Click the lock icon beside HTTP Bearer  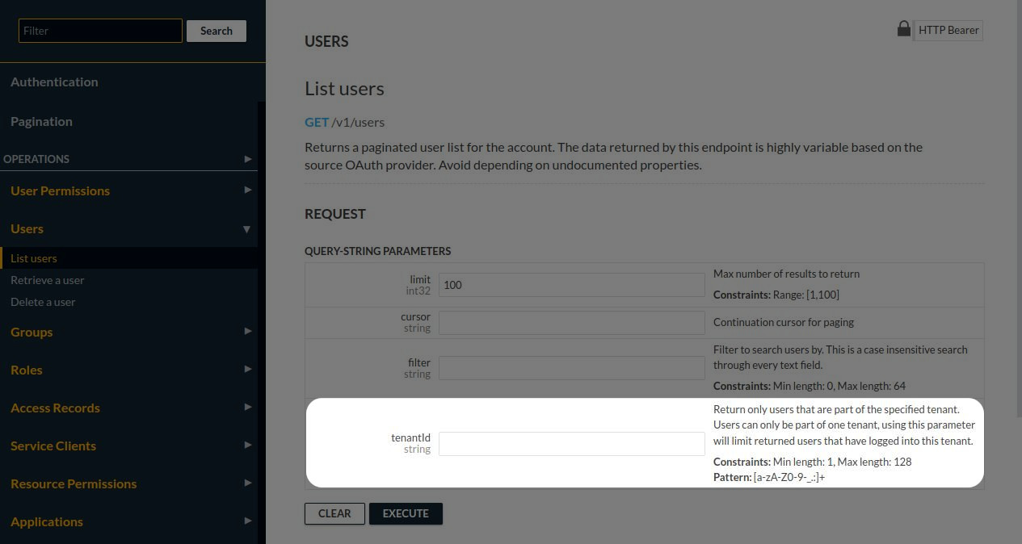903,27
